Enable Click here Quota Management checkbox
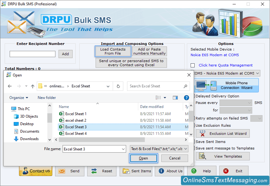 pyautogui.click(x=193, y=66)
